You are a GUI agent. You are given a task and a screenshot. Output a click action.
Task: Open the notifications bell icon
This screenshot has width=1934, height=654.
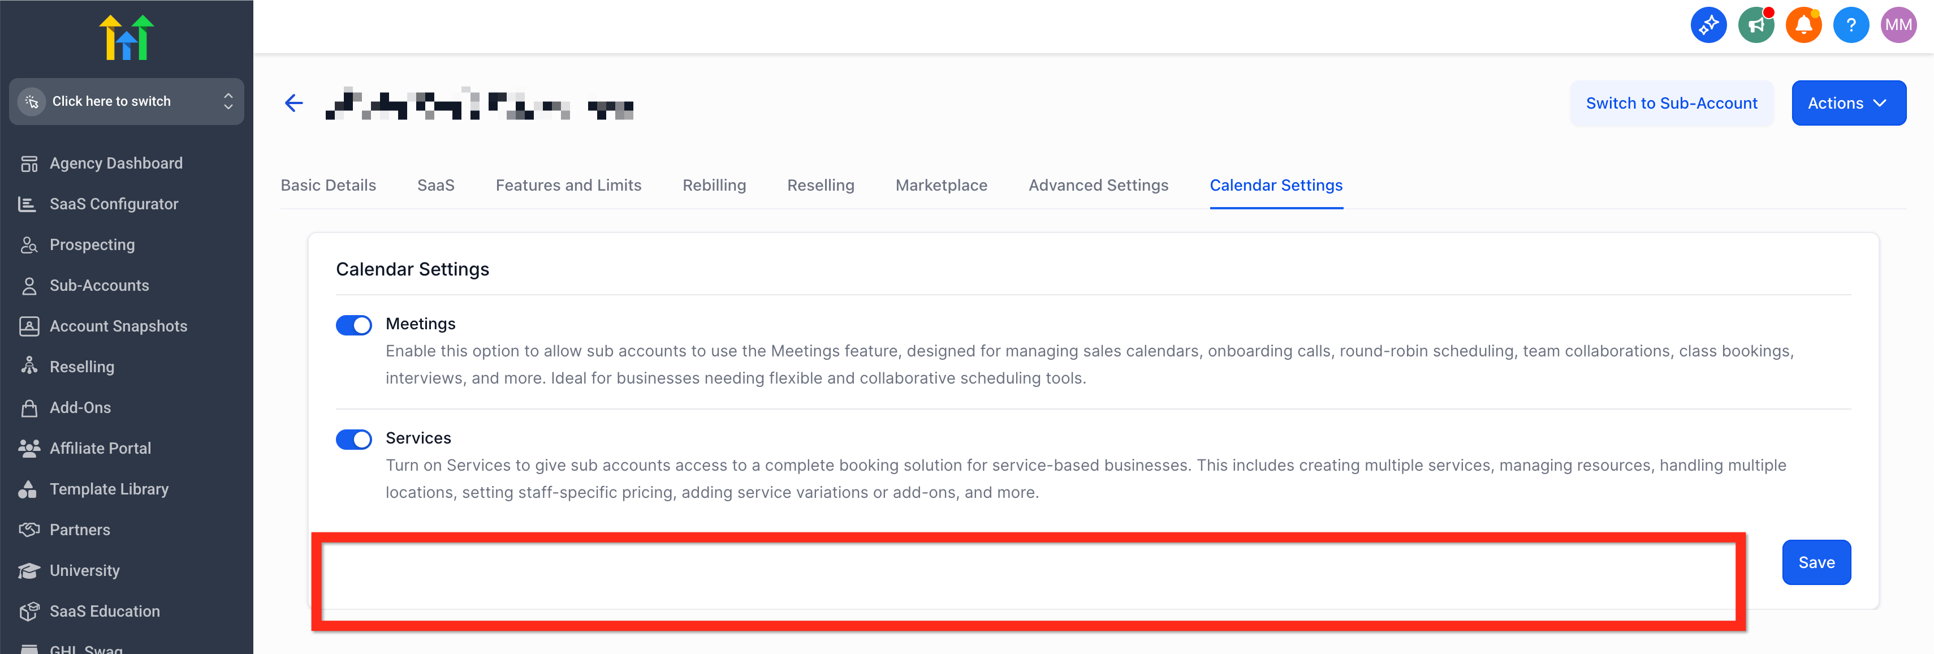1803,25
